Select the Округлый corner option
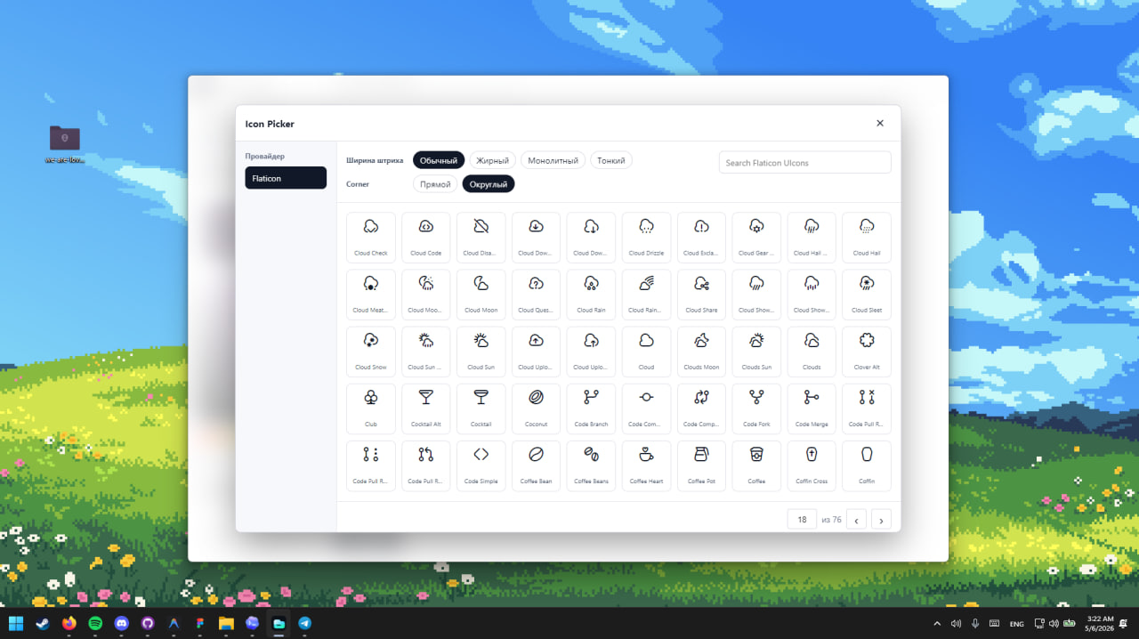Image resolution: width=1139 pixels, height=639 pixels. (489, 184)
